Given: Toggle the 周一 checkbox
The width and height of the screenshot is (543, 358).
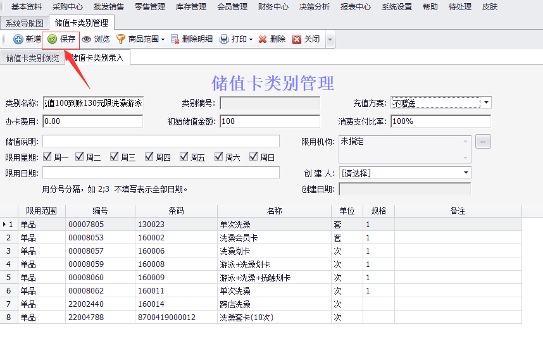Looking at the screenshot, I should [x=47, y=156].
